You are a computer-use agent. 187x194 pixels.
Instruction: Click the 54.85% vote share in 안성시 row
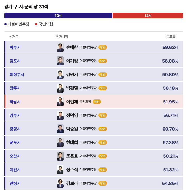tap(170, 183)
